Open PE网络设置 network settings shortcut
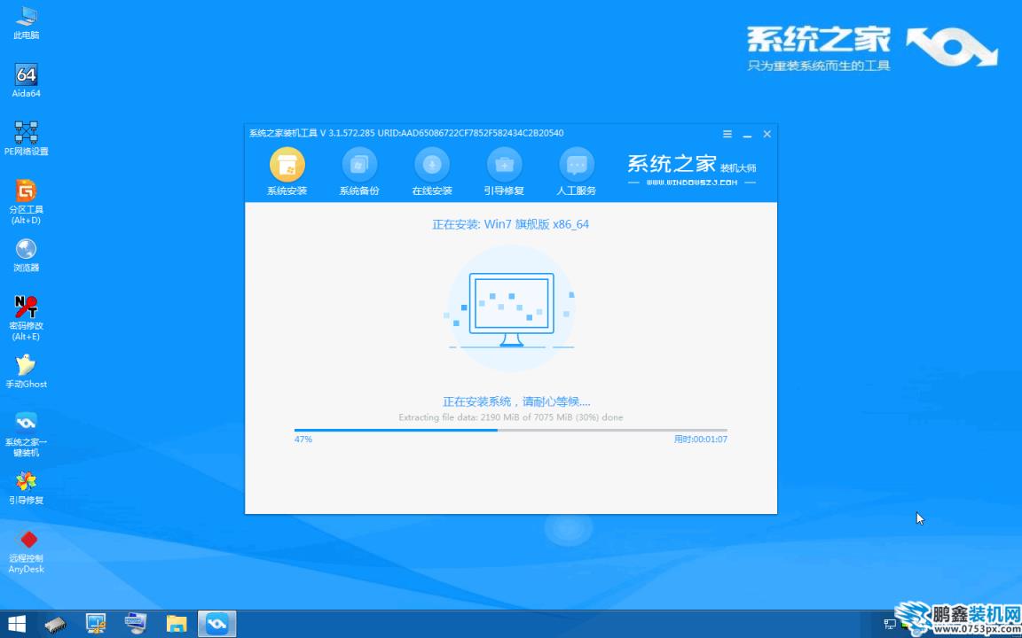Screen dimensions: 1022x638 [x=26, y=138]
